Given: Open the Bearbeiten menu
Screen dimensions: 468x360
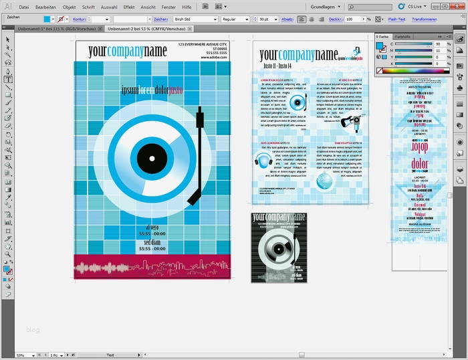Looking at the screenshot, I should pos(45,7).
